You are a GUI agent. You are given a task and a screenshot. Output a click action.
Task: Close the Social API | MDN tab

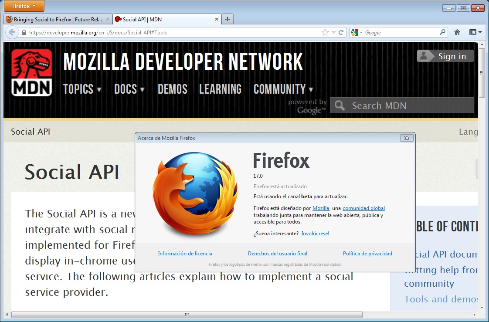pyautogui.click(x=217, y=19)
